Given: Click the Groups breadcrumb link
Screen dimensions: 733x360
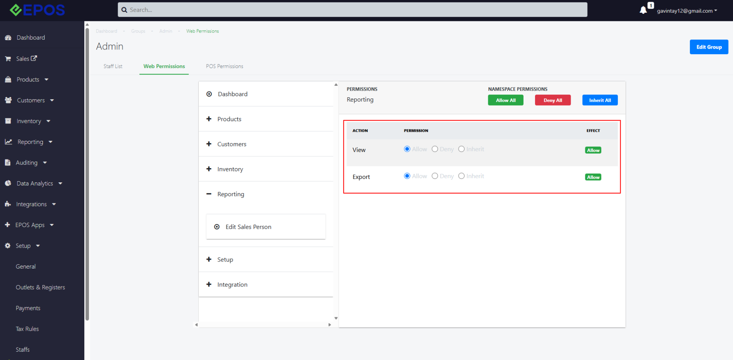Looking at the screenshot, I should 138,31.
